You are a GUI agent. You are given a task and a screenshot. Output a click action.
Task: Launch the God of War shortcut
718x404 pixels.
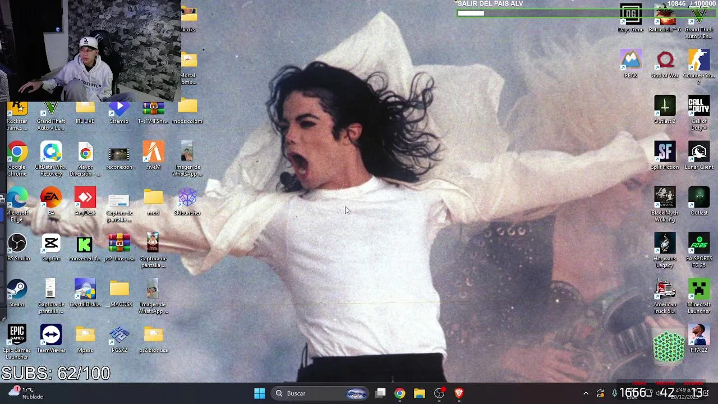pyautogui.click(x=665, y=64)
